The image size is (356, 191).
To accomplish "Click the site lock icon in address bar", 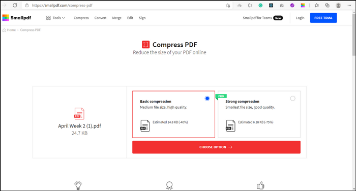I will click(x=27, y=5).
